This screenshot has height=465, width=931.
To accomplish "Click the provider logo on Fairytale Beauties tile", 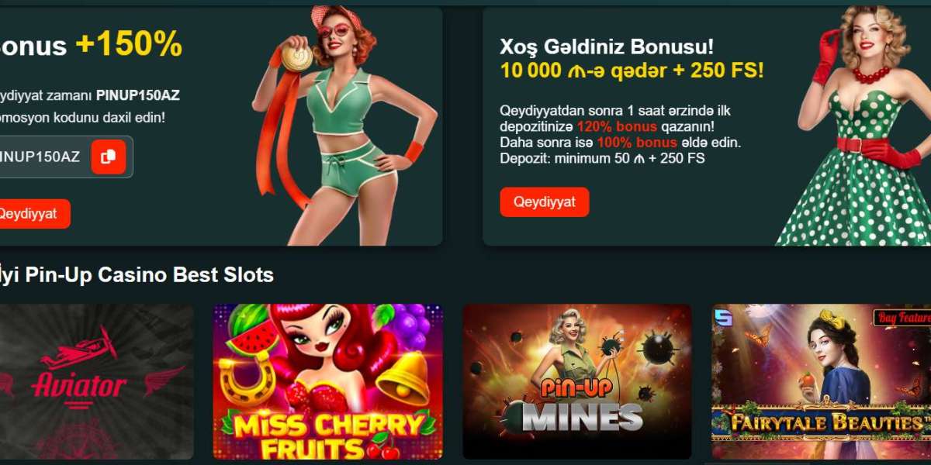I will click(723, 316).
